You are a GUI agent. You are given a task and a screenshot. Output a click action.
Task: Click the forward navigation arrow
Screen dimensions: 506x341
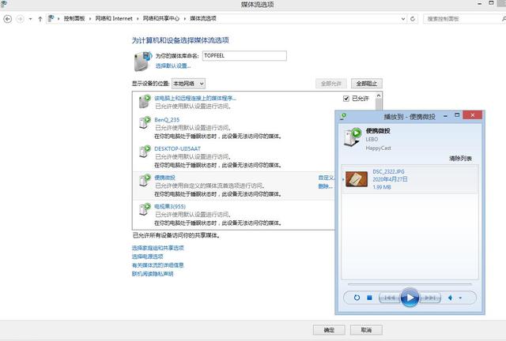pyautogui.click(x=20, y=19)
